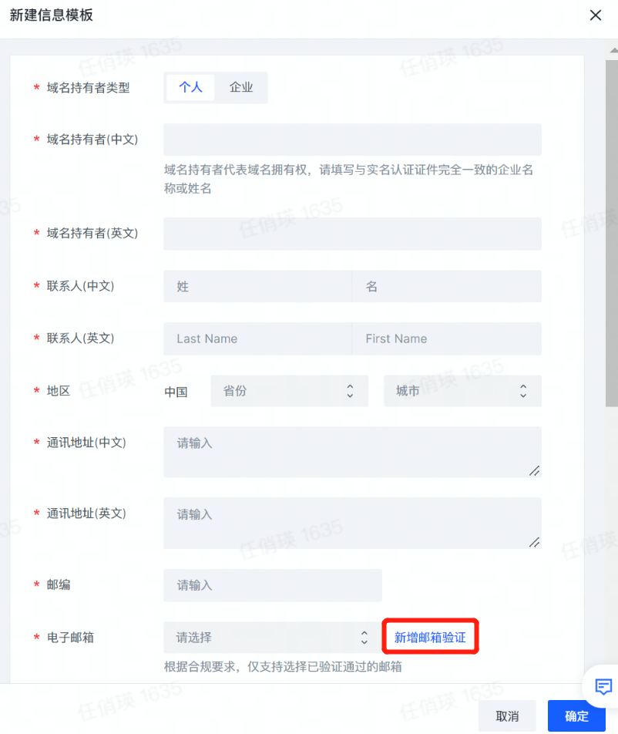Focus the 域名持有者(英文) input field
This screenshot has height=734, width=618.
point(352,234)
